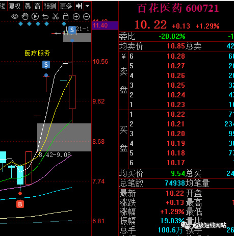This screenshot has height=236, width=234.
Task: Click the 委比 value -20.02%
Action: point(172,36)
